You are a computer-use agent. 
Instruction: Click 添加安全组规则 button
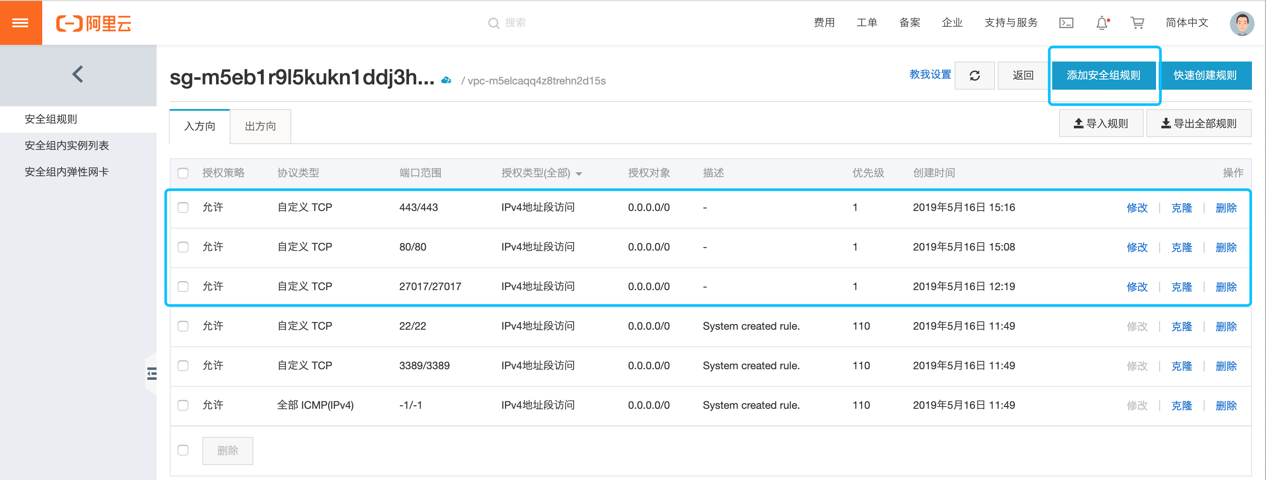point(1103,75)
